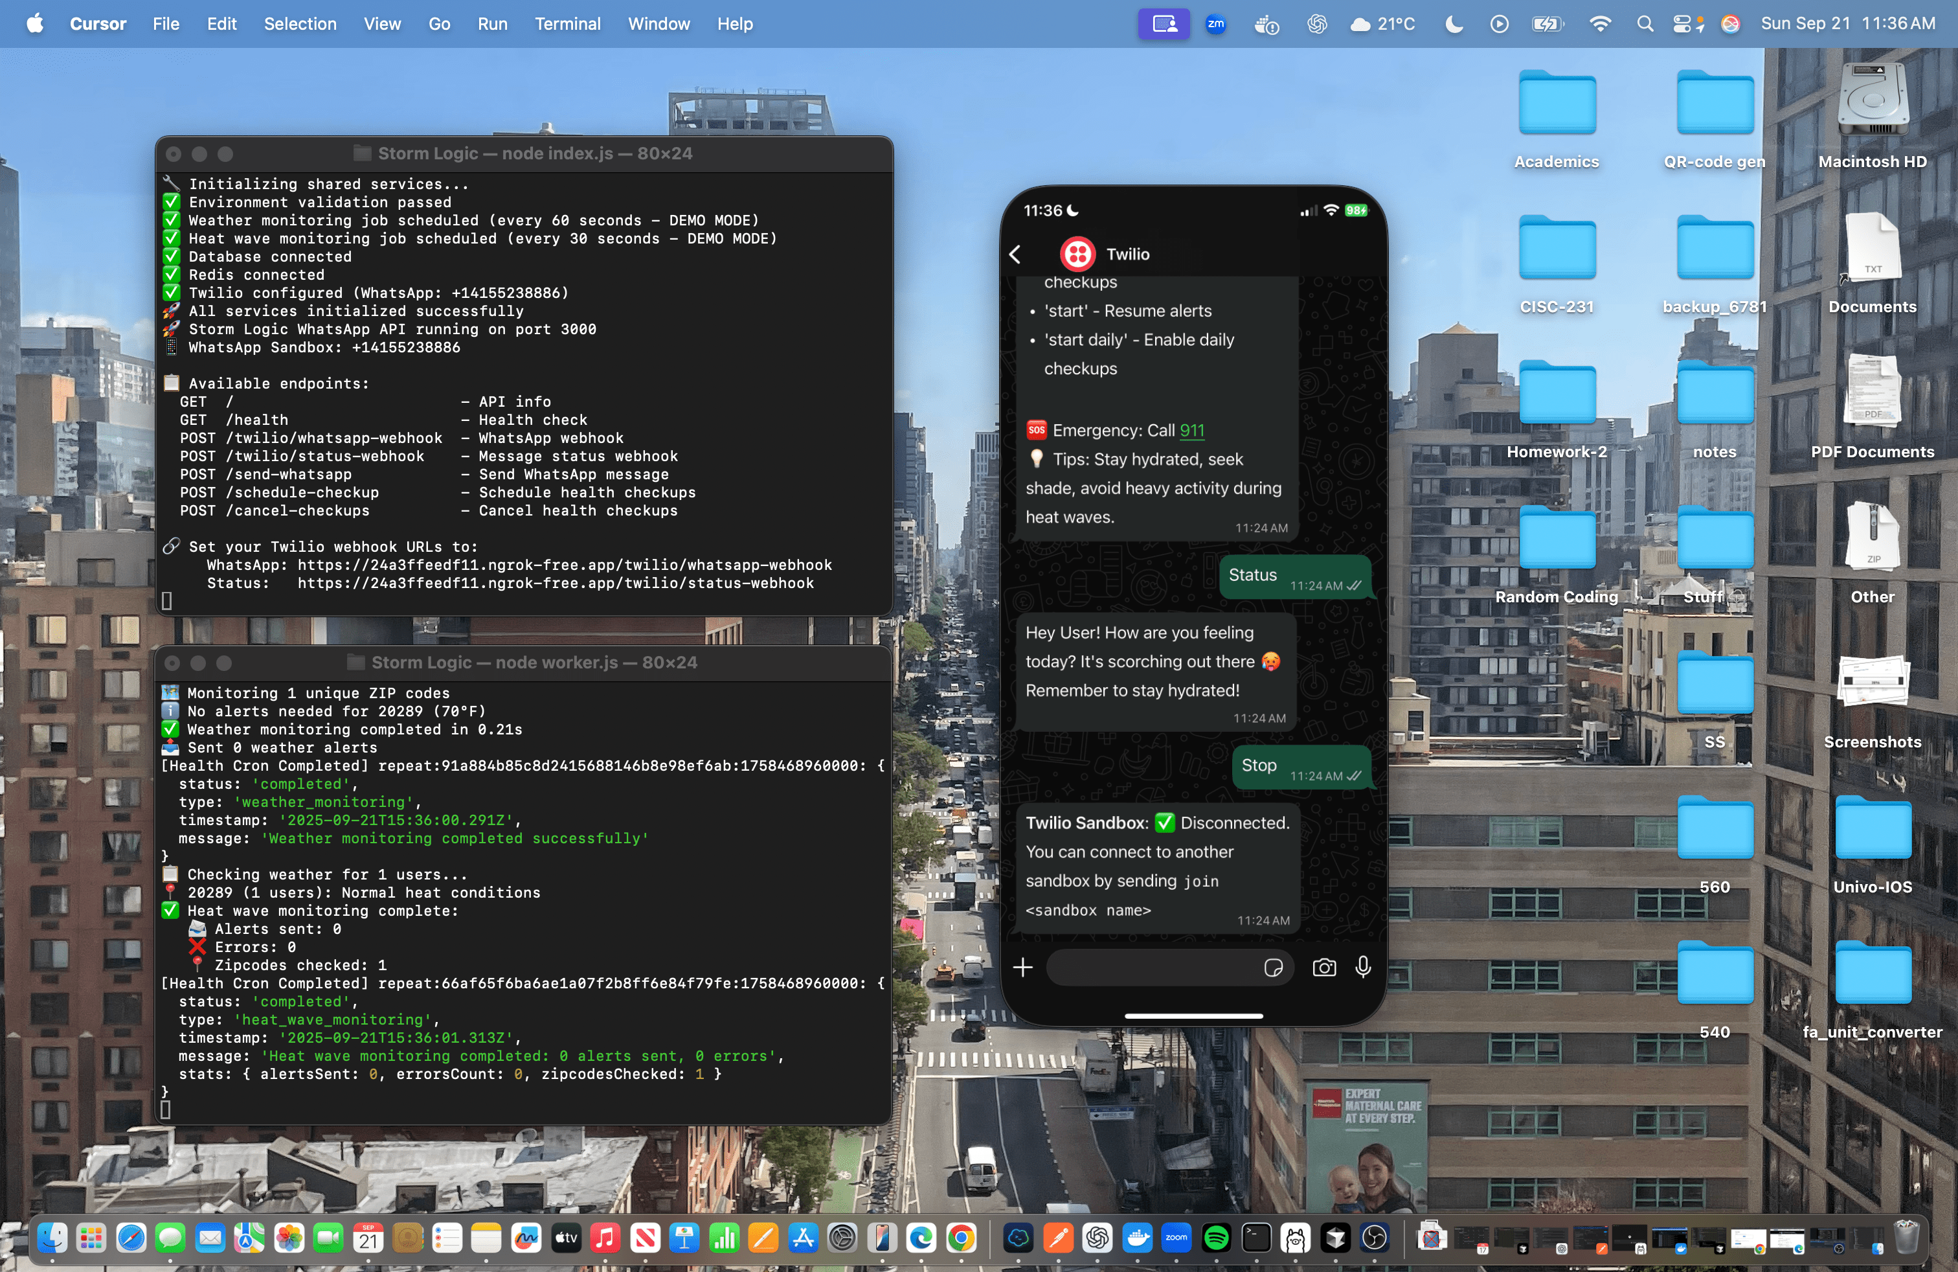The height and width of the screenshot is (1272, 1958).
Task: Tap the camera icon in WhatsApp
Action: 1323,967
